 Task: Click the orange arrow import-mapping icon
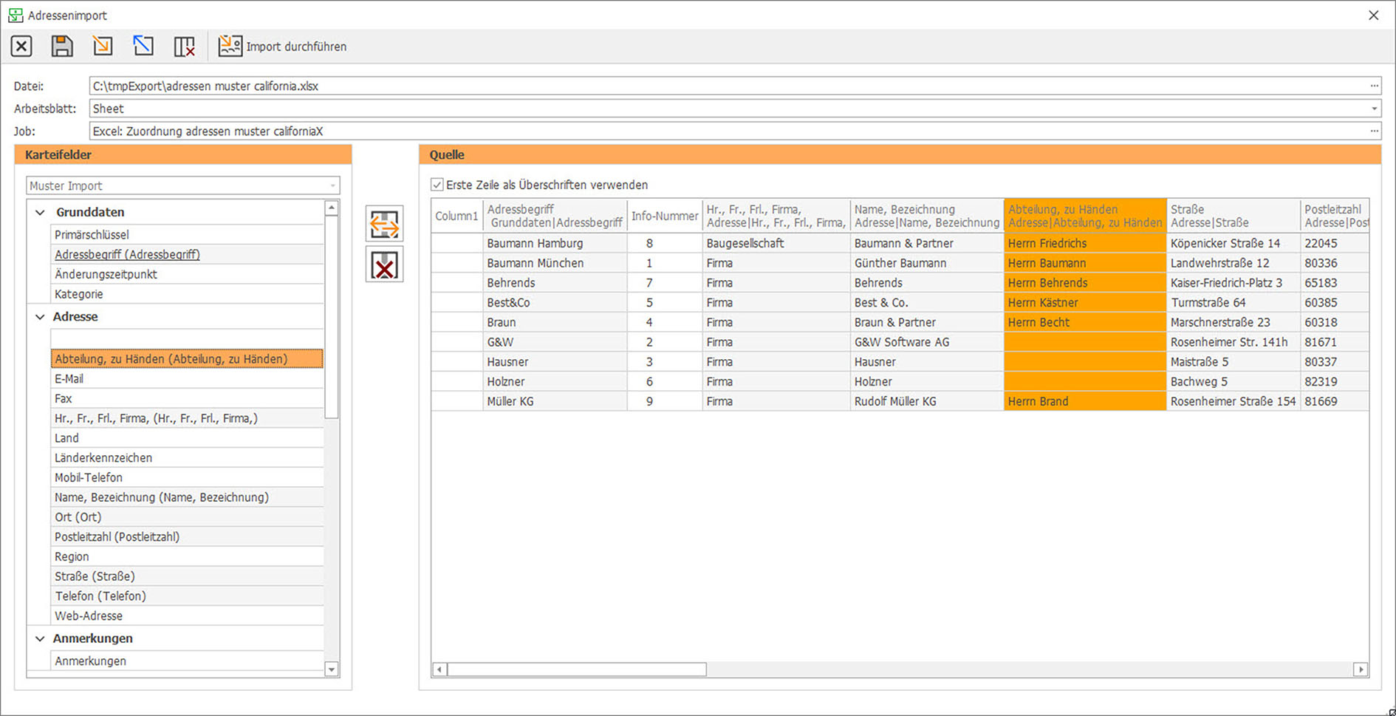pyautogui.click(x=103, y=47)
